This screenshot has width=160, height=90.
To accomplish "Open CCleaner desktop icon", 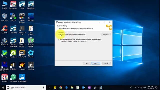I will pos(4,29).
